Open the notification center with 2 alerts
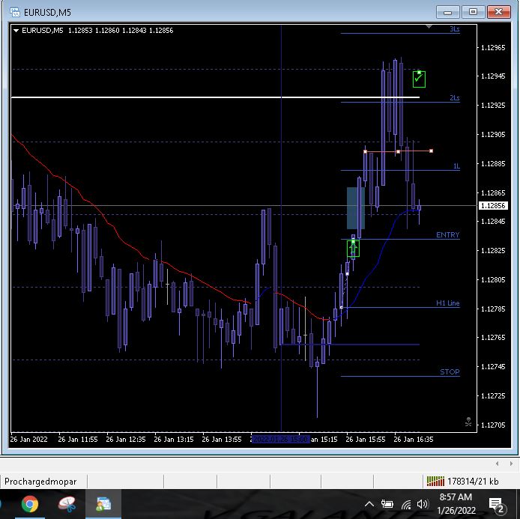The image size is (520, 519). click(x=497, y=506)
